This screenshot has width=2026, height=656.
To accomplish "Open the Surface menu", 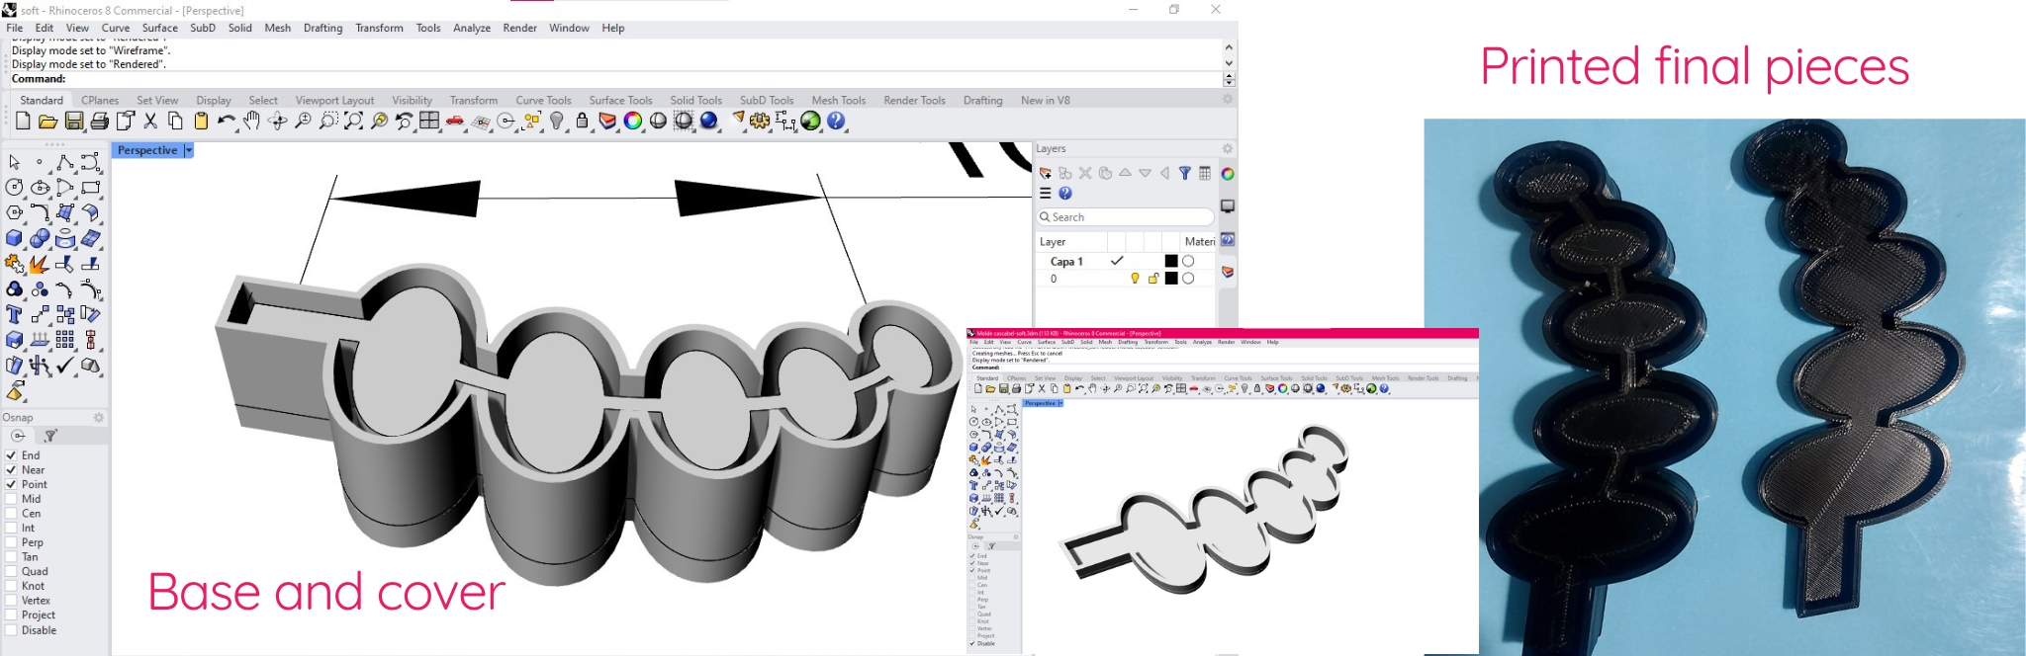I will click(x=159, y=28).
